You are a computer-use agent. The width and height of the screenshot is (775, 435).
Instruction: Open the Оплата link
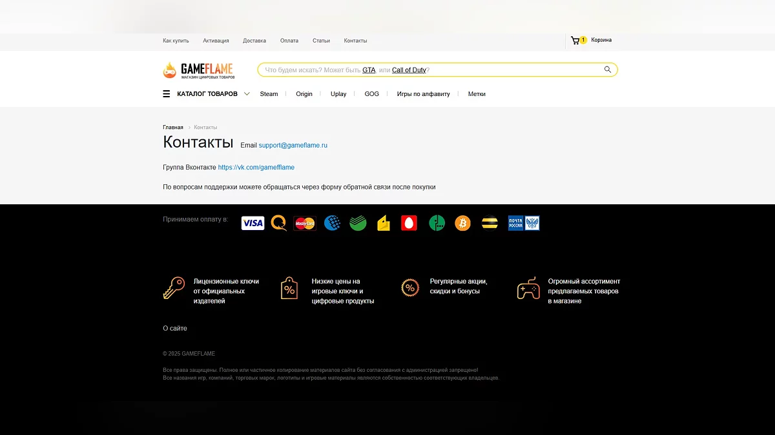289,41
